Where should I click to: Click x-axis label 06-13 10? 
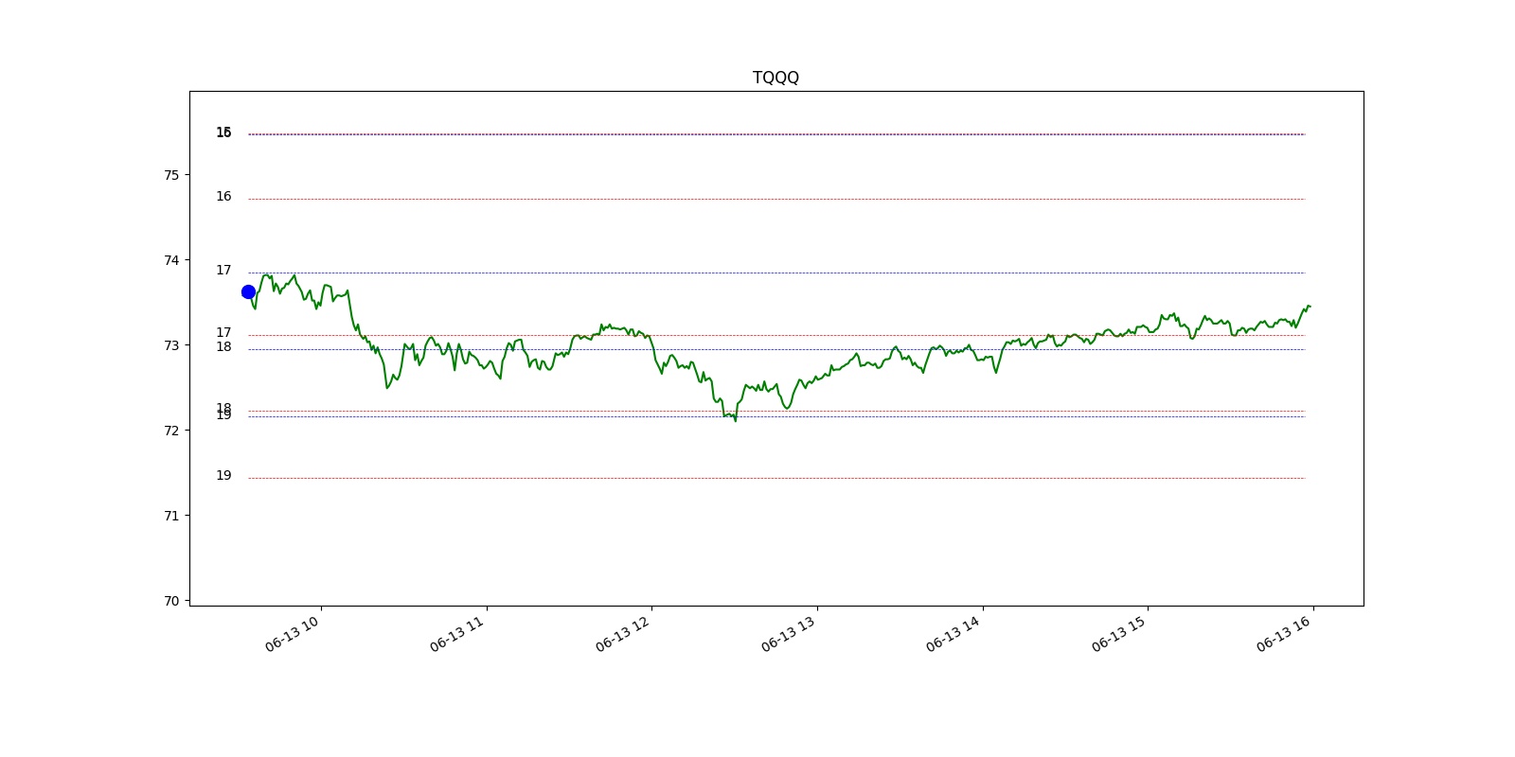tap(293, 633)
